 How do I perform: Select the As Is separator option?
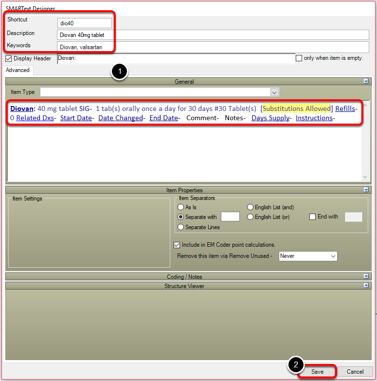coord(180,207)
